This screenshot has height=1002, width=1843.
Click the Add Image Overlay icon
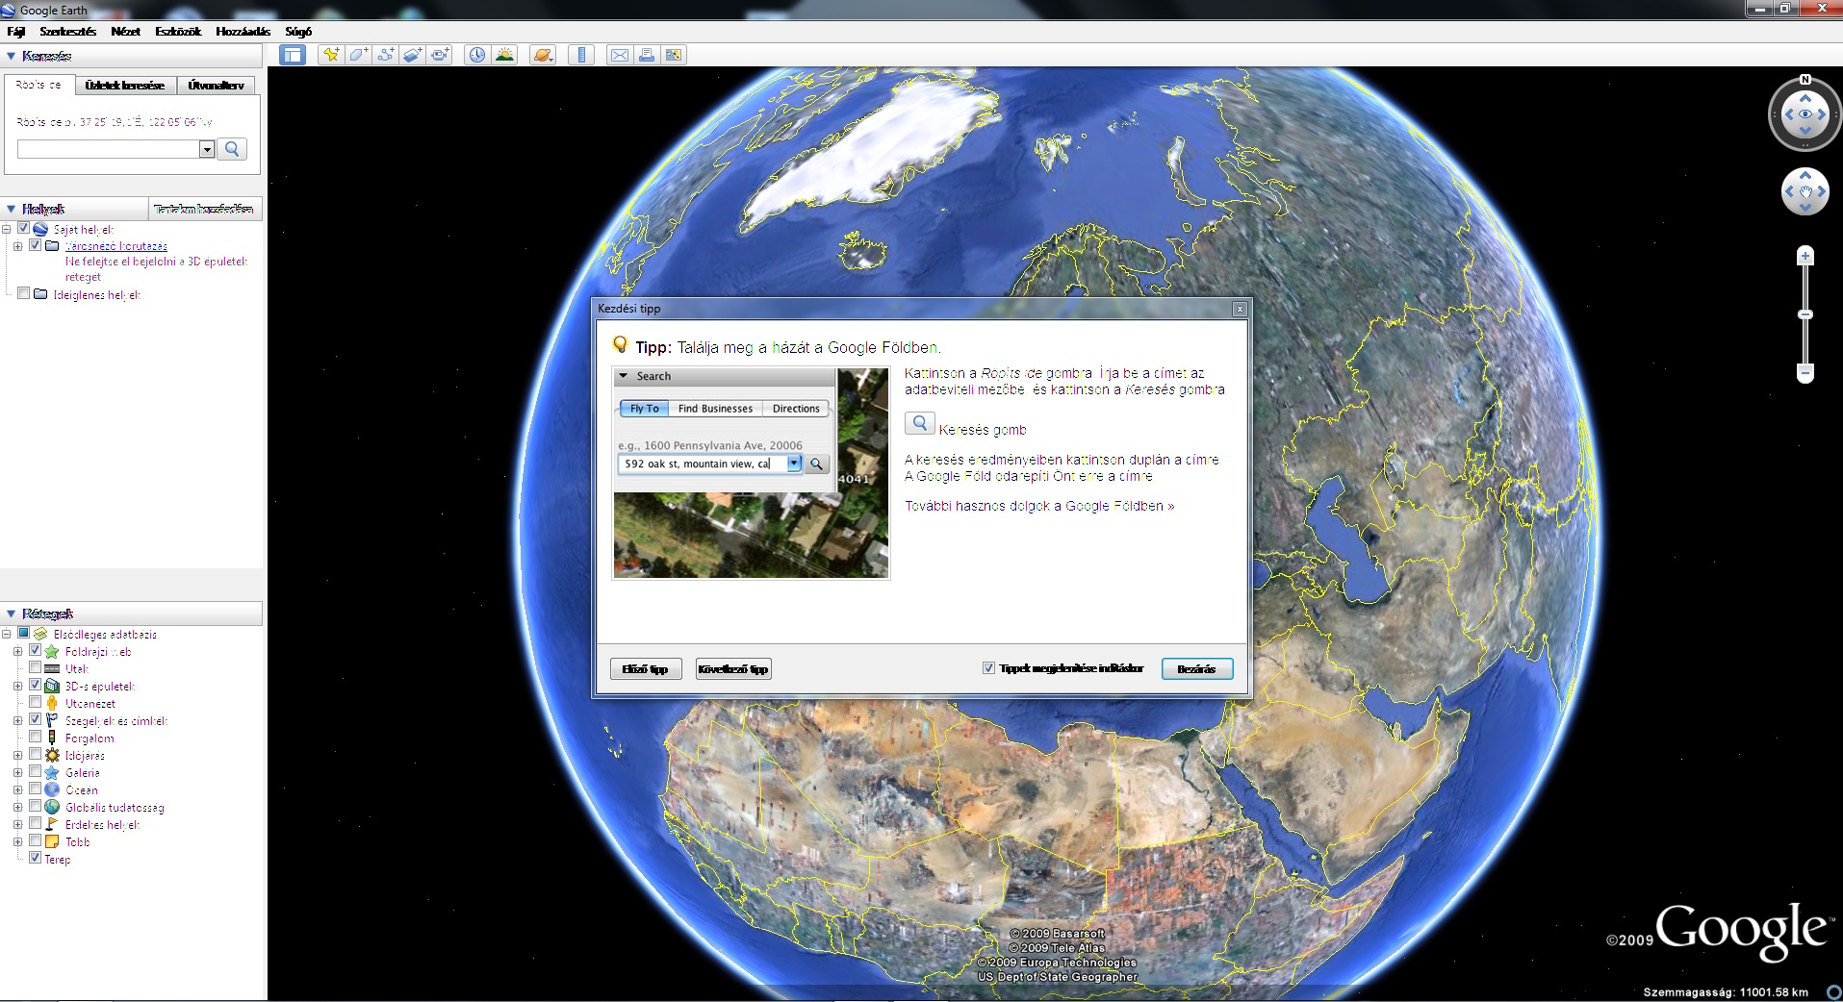click(x=412, y=55)
